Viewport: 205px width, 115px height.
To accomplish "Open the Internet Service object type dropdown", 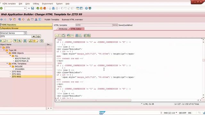I will 25,33.
